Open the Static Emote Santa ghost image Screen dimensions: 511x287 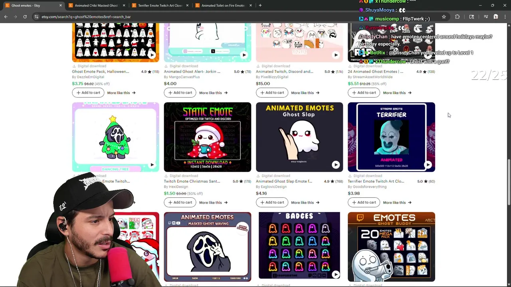pos(208,137)
